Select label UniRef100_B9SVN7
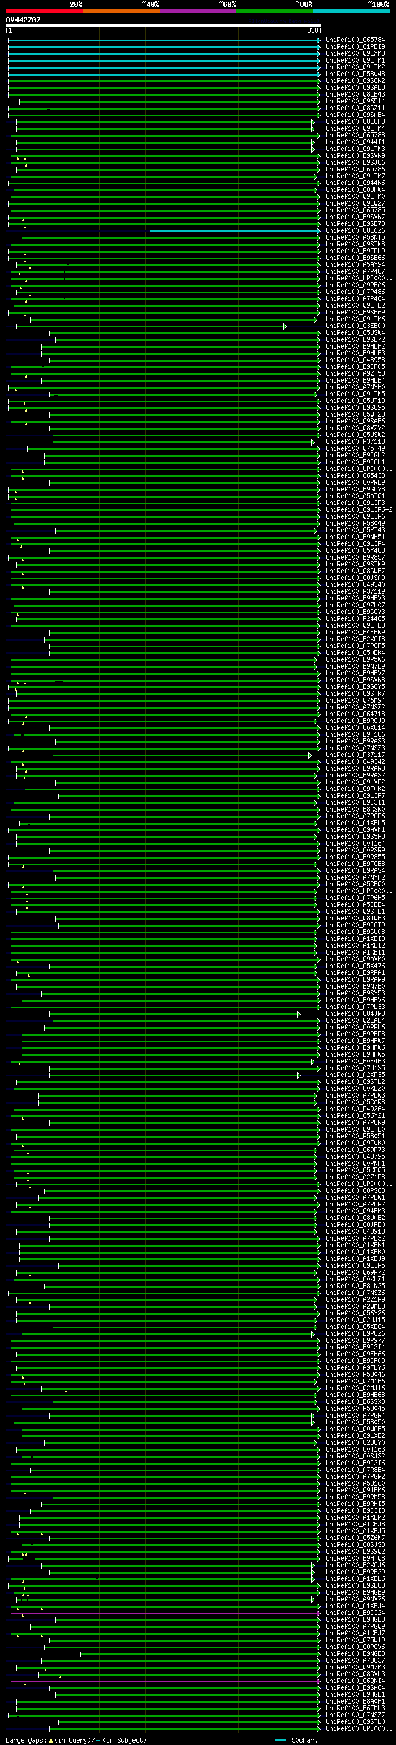396x1745 pixels. click(x=355, y=217)
